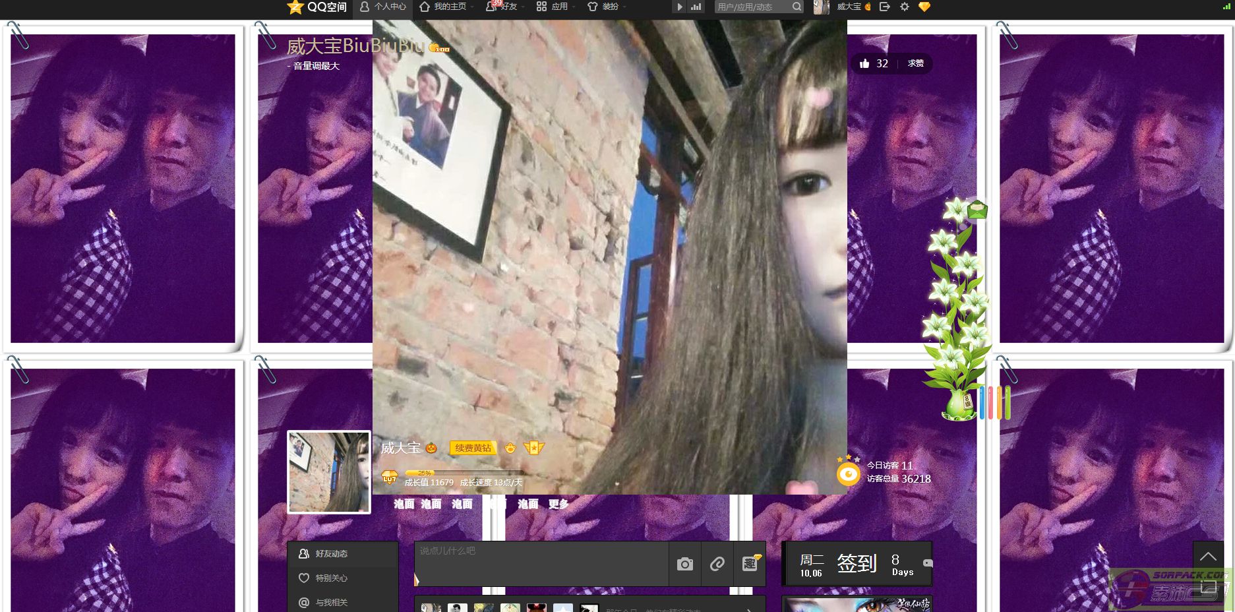Screen dimensions: 1235x612
Task: Open the settings gear icon
Action: coord(905,7)
